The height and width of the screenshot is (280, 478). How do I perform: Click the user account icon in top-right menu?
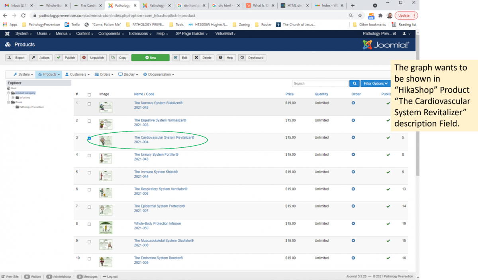pyautogui.click(x=406, y=34)
